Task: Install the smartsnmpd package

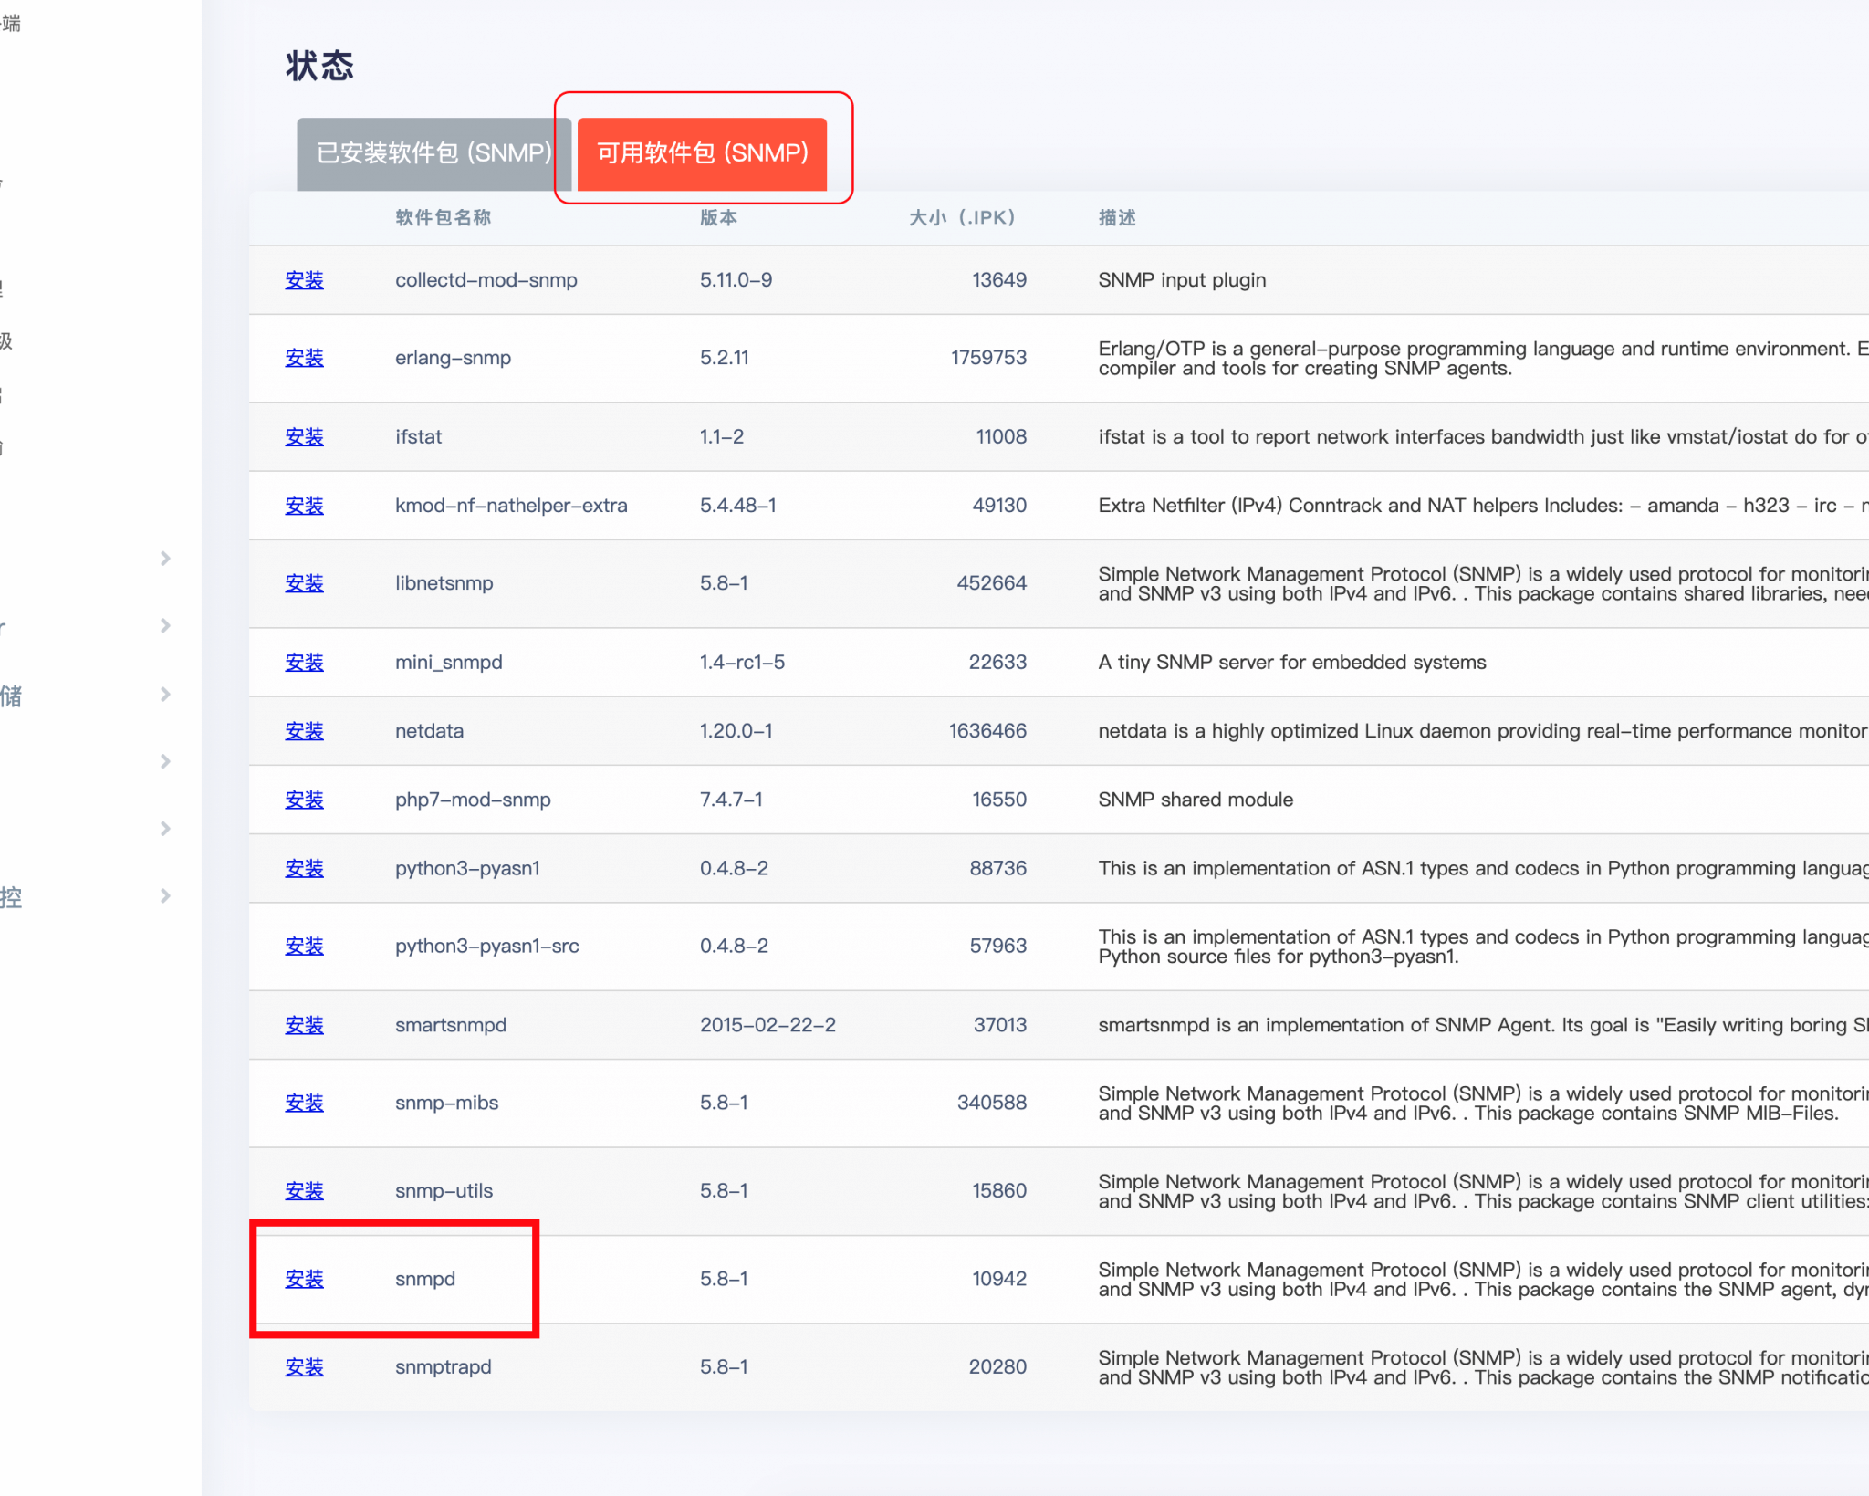Action: click(x=304, y=1025)
